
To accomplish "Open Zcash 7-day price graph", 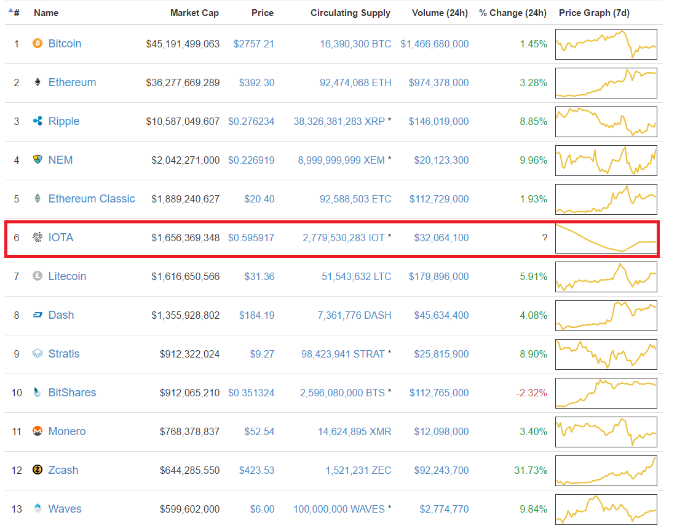I will (x=606, y=470).
